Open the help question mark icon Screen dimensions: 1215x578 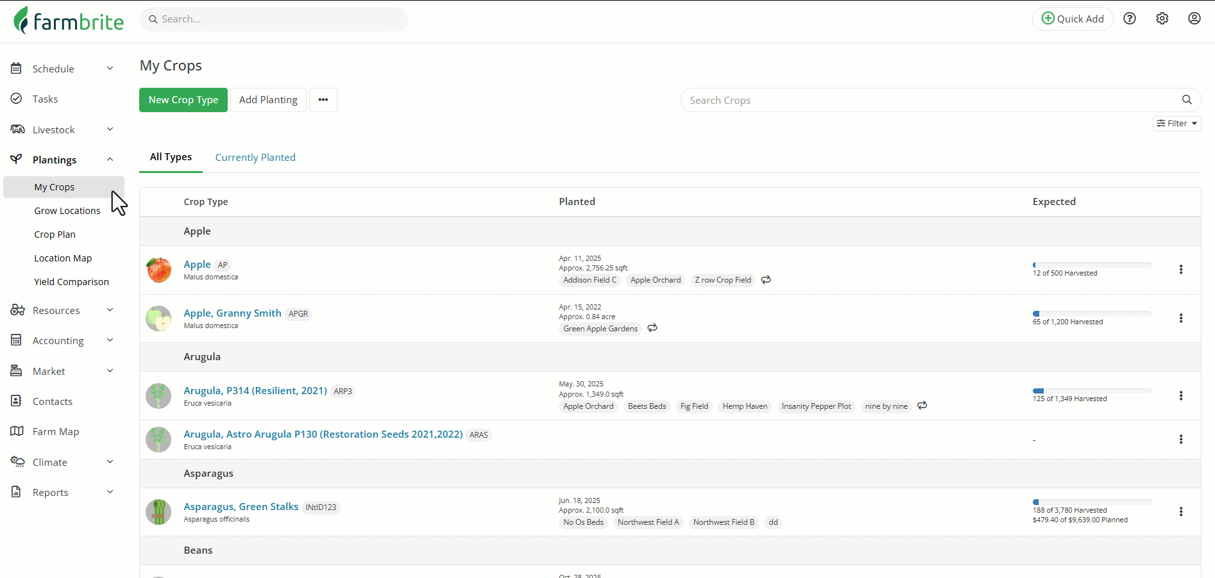1130,19
